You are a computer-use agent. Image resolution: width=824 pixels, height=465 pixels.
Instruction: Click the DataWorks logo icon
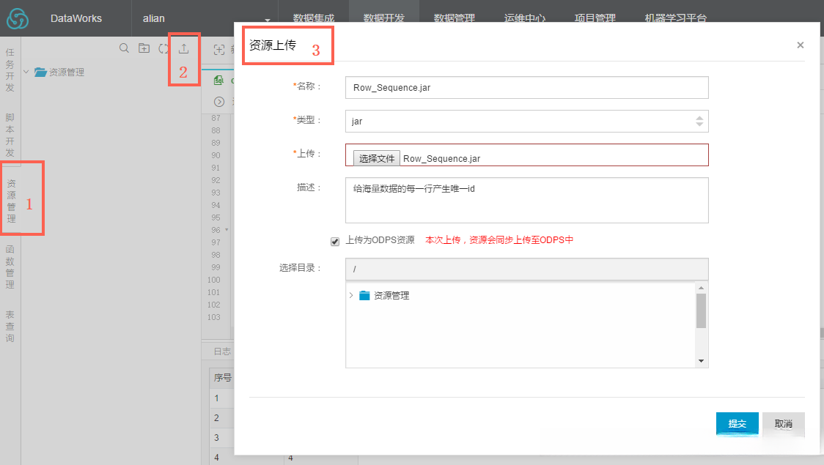click(x=18, y=19)
